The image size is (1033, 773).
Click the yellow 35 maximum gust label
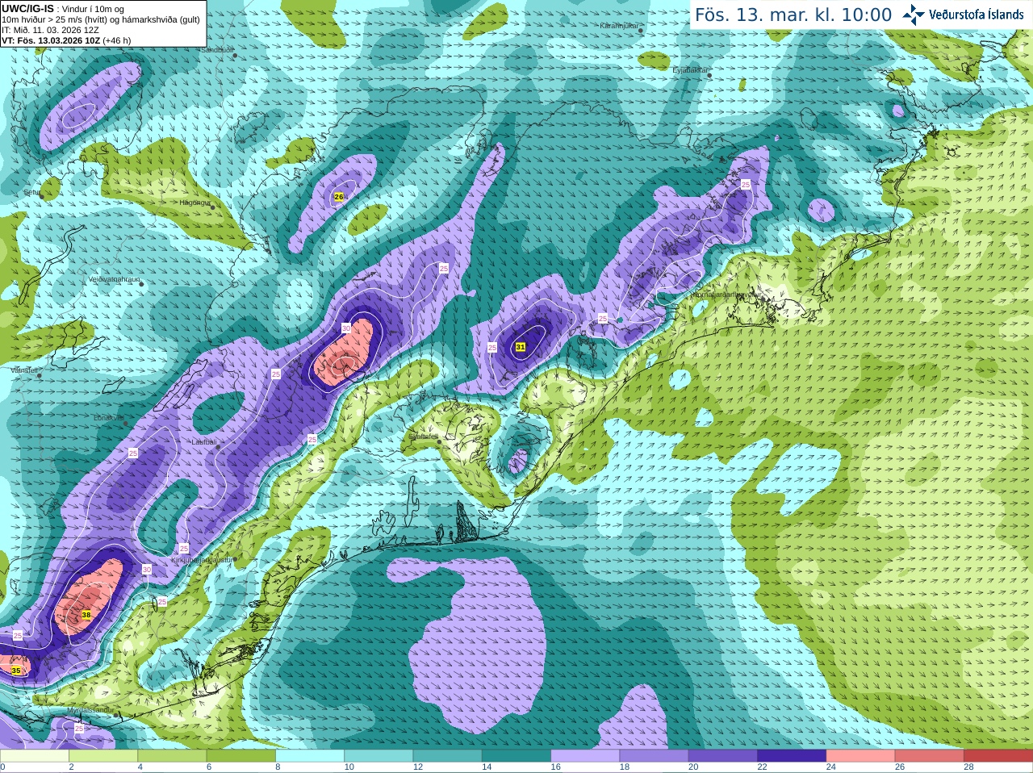(x=15, y=671)
